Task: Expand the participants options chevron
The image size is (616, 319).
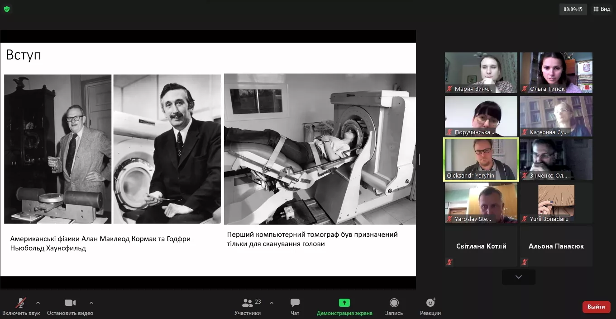Action: 272,303
